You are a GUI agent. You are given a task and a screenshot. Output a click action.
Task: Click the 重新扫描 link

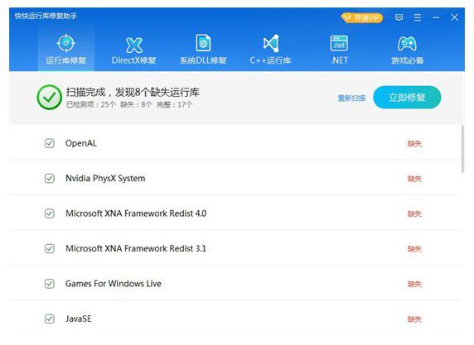coord(351,98)
